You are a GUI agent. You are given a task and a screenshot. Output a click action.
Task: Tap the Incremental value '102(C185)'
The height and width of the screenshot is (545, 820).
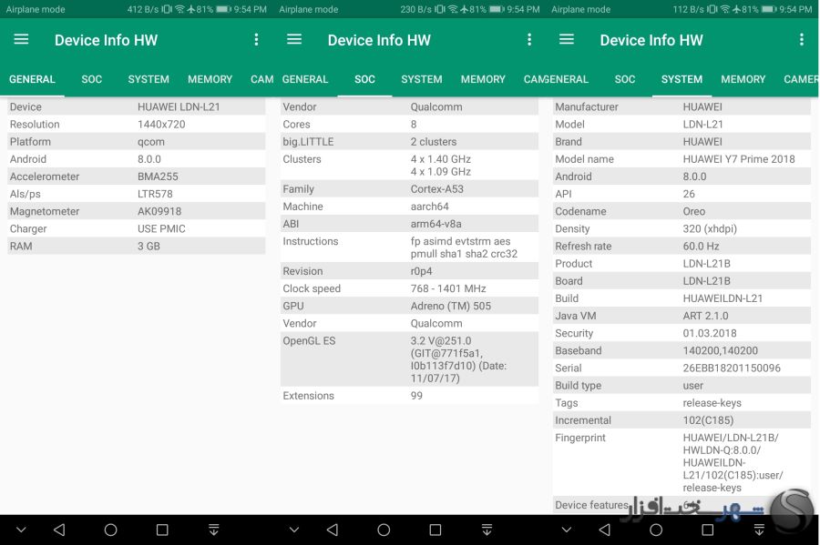click(708, 420)
